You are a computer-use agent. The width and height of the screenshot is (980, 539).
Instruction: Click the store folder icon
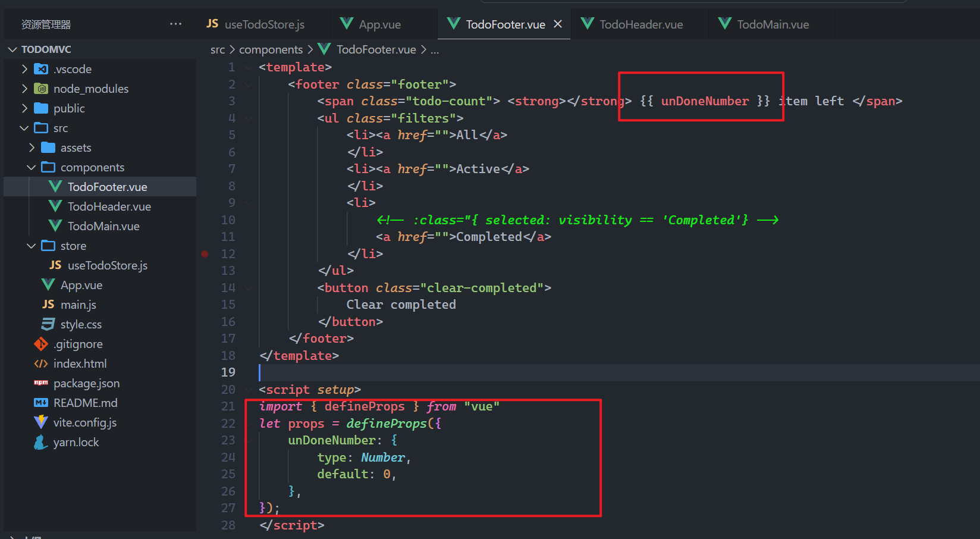[x=48, y=246]
